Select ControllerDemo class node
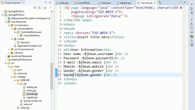 pyautogui.click(x=32, y=35)
